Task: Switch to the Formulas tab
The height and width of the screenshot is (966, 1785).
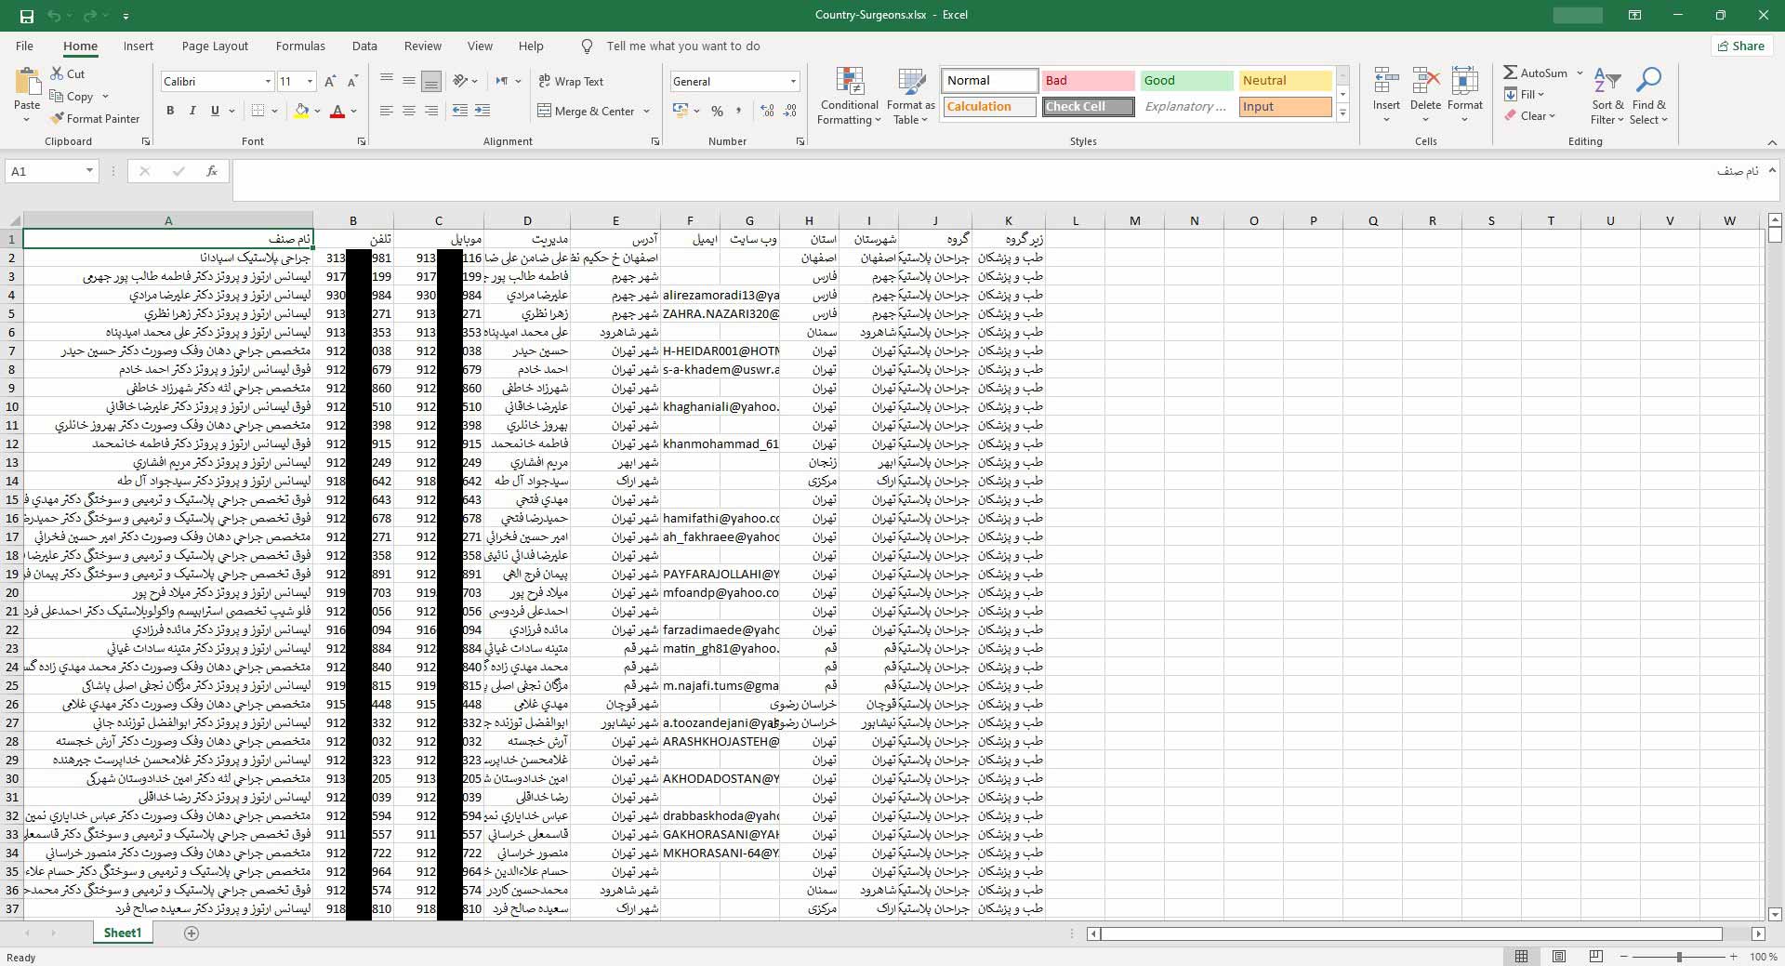Action: click(x=300, y=46)
